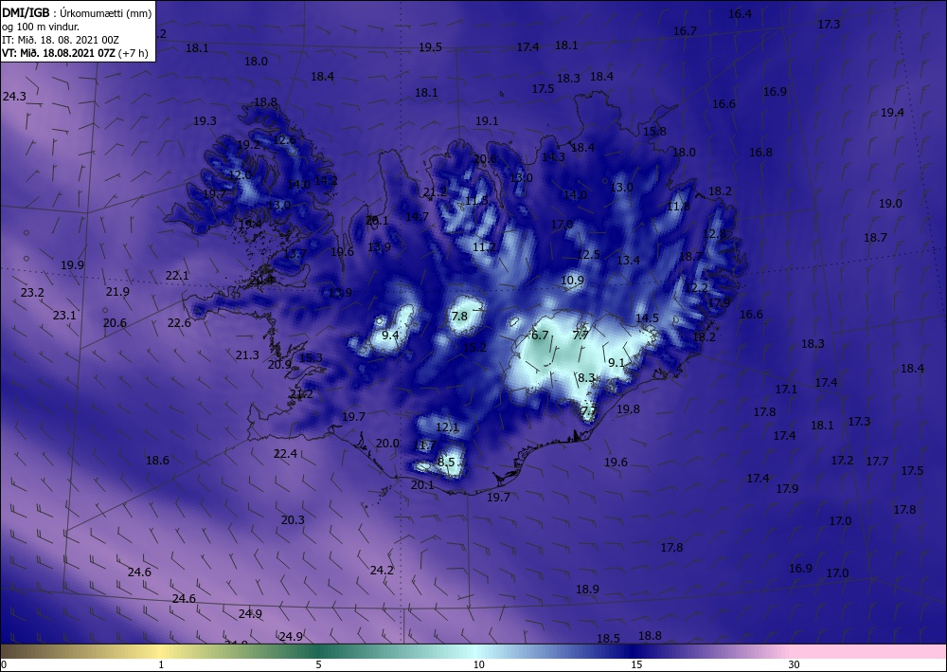
Task: Click the 'IT: Mið. 18. 08. 2021 00Z' line
Action: pos(61,40)
